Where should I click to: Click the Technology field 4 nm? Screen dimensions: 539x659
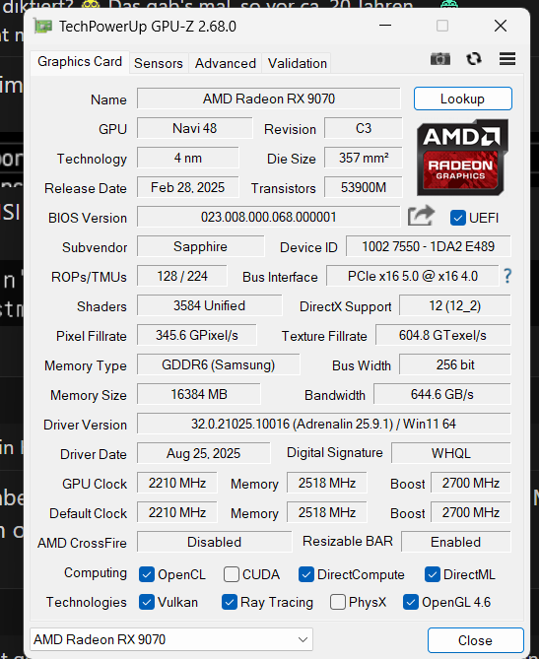tap(188, 158)
